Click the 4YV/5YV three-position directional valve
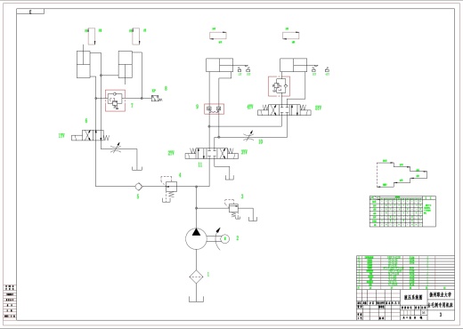Image resolution: width=463 pixels, height=329 pixels. click(284, 109)
